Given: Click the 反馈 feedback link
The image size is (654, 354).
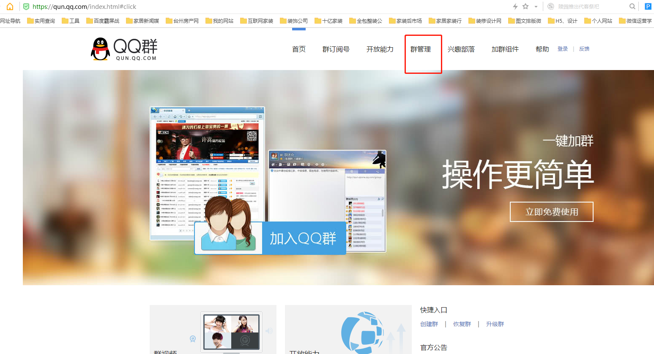Looking at the screenshot, I should [584, 49].
